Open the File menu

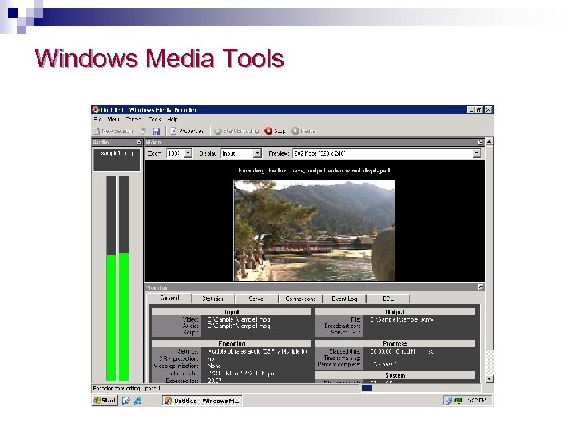[x=97, y=120]
